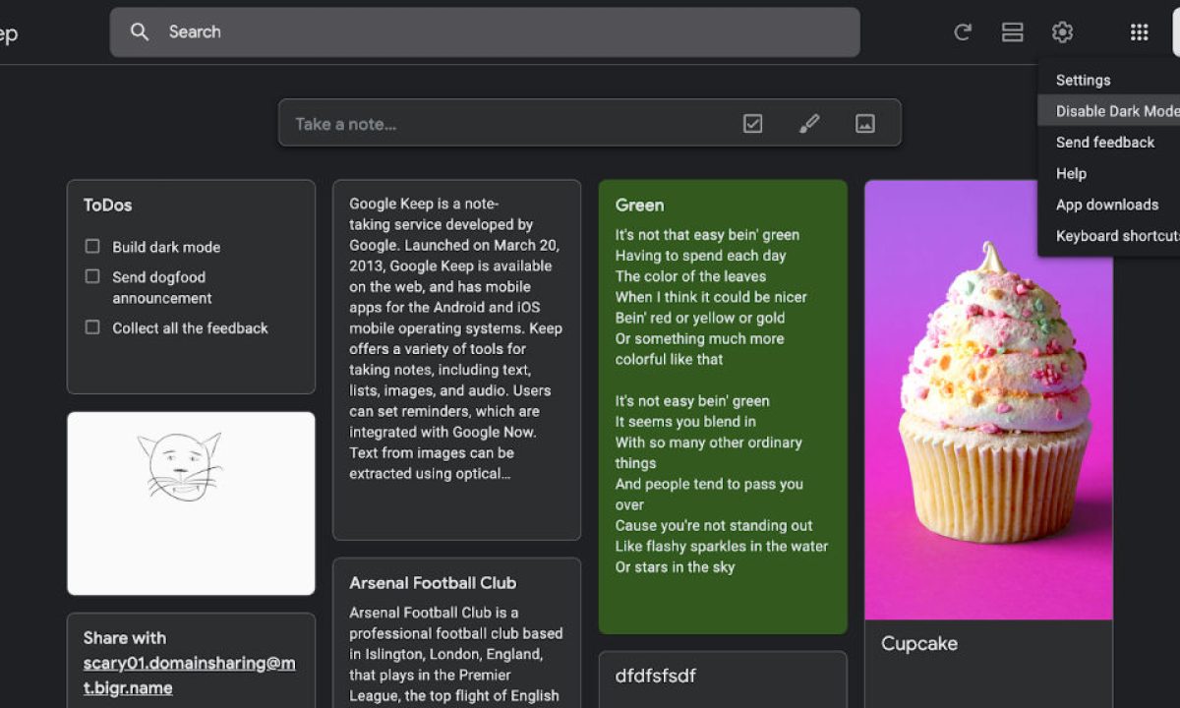Click the search magnifier icon
The width and height of the screenshot is (1180, 708).
pyautogui.click(x=140, y=31)
